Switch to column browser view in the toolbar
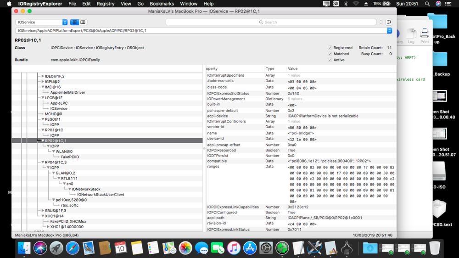The width and height of the screenshot is (459, 258). [83, 22]
